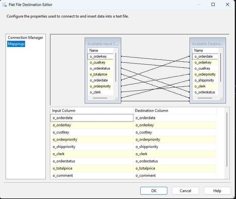Click the Destination Column header
This screenshot has width=236, height=199.
click(175, 111)
